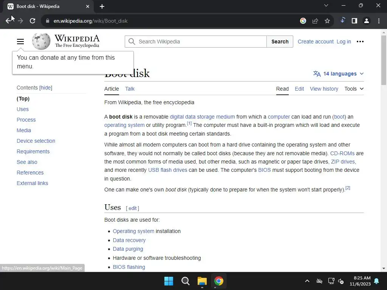Viewport: 387px width, 290px height.
Task: Show hidden system tray icons
Action: coord(307,281)
